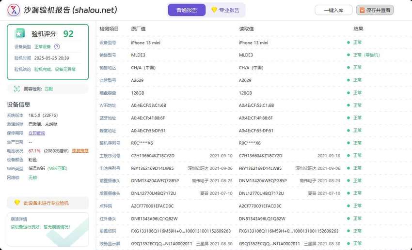Click the read 128GB capacity value
412x250 pixels.
coord(245,93)
